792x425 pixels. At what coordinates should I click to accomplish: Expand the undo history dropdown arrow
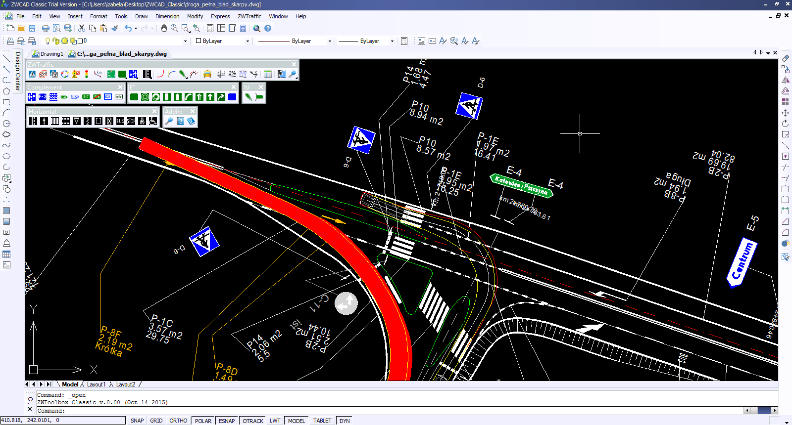(x=136, y=29)
